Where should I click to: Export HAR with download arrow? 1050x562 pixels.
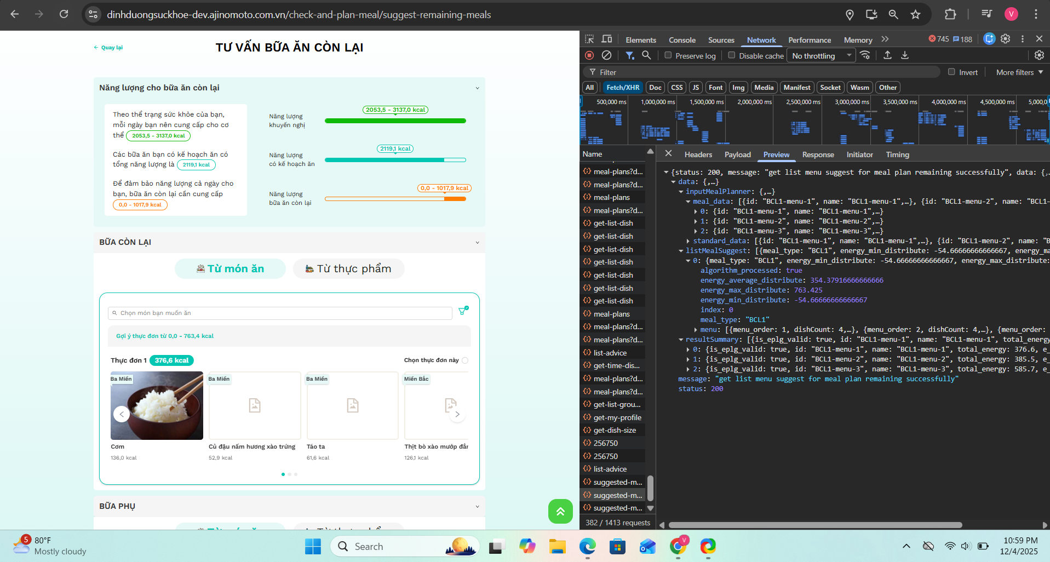coord(905,55)
